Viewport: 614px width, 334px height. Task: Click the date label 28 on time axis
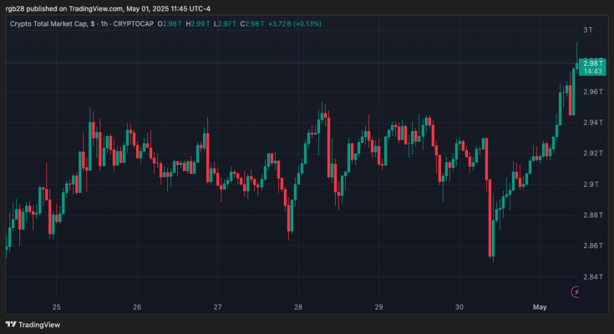pos(298,307)
